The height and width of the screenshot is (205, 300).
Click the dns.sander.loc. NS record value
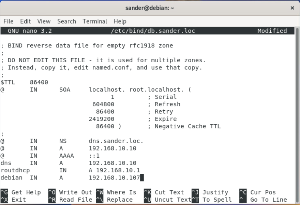[x=116, y=141]
